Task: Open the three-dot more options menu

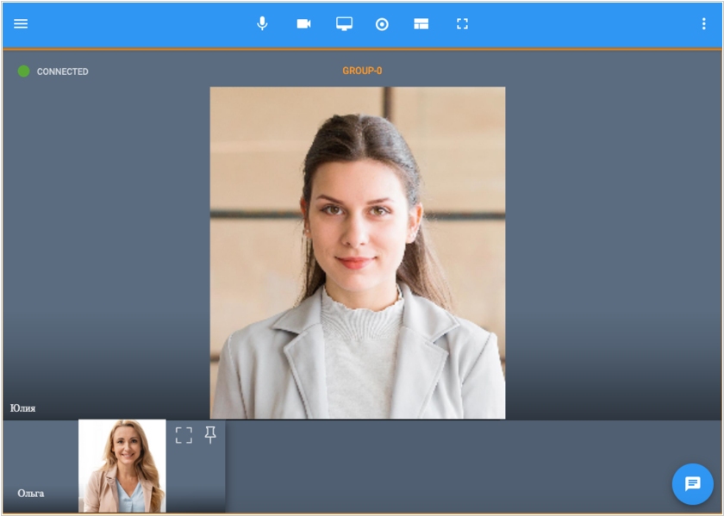Action: click(703, 24)
